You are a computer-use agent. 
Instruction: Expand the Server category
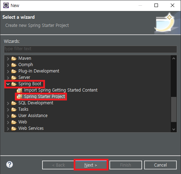pos(8,78)
